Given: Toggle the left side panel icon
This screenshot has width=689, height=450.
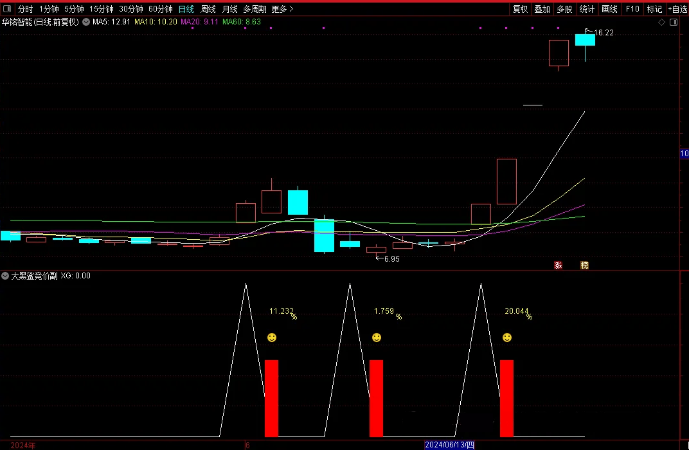Looking at the screenshot, I should pyautogui.click(x=7, y=9).
